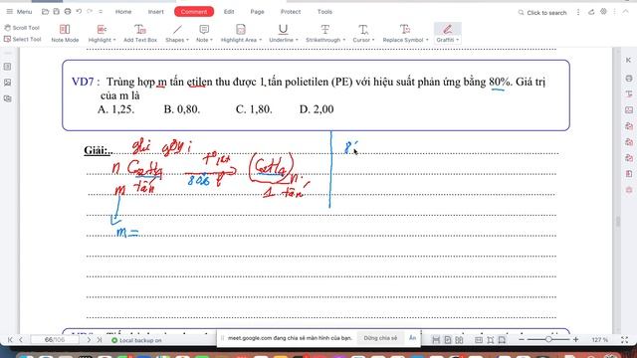Click the Print icon in quick access bar
The width and height of the screenshot is (637, 358).
(x=68, y=12)
